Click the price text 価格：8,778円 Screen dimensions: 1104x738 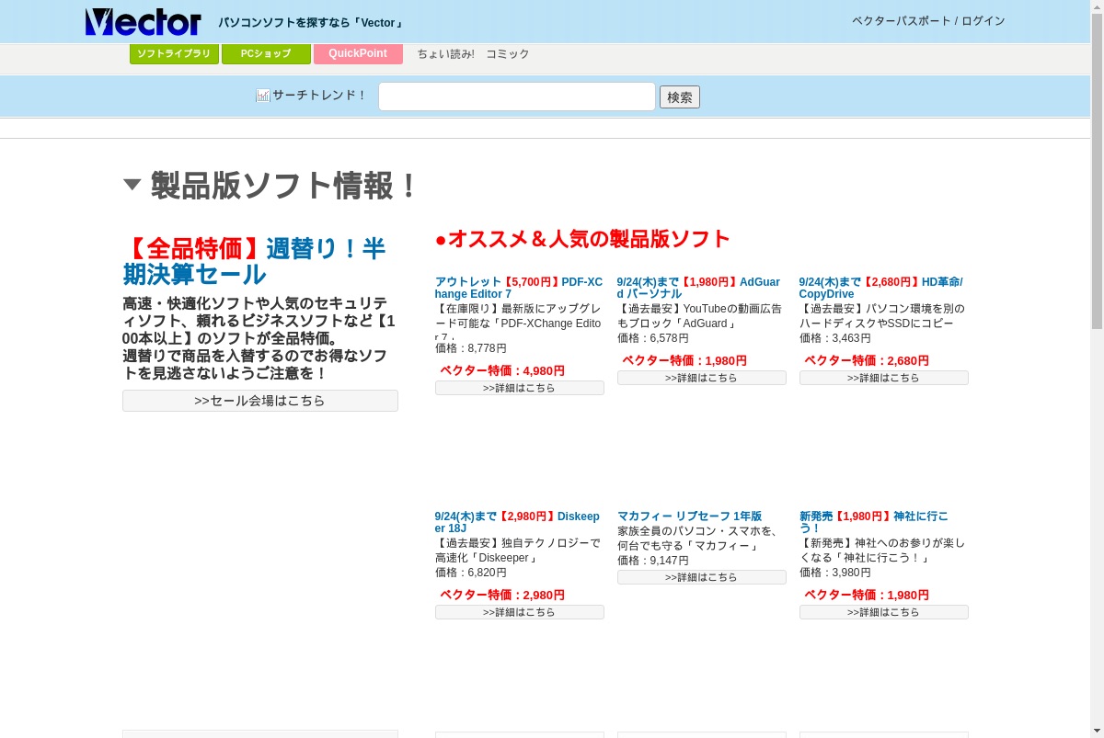[471, 348]
